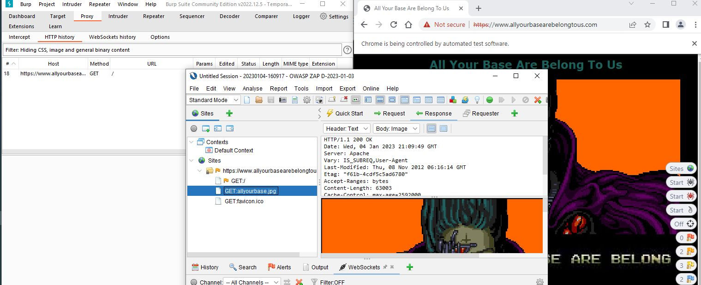
Task: Bookmark page with Chrome star icon
Action: 647,24
